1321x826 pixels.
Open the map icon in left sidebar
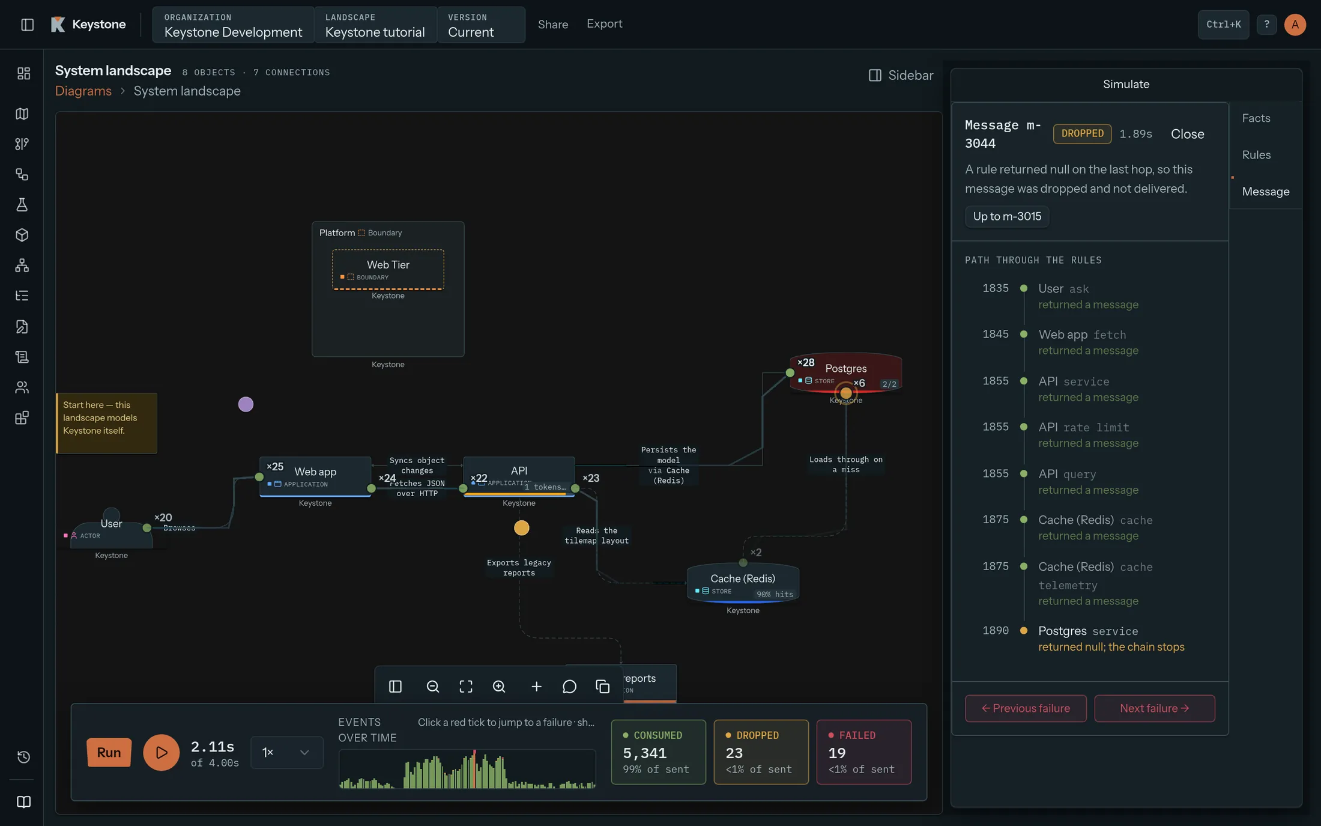(x=23, y=114)
